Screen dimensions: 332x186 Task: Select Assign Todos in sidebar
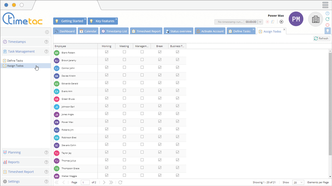click(x=26, y=66)
